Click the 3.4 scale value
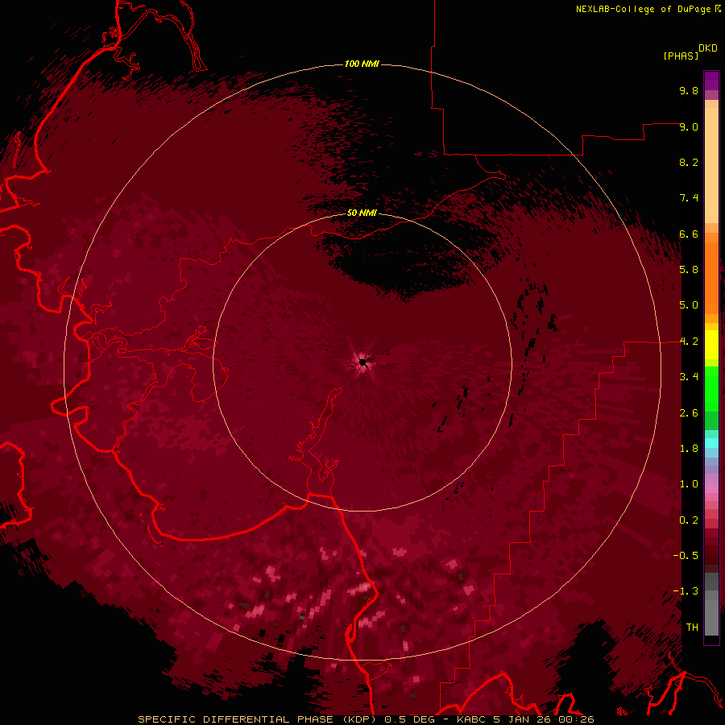725x725 pixels. coord(689,377)
